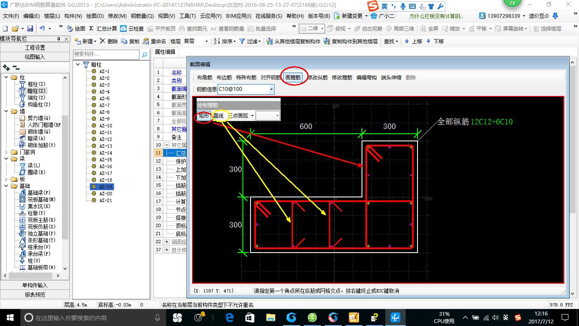Click search magnifier icon beside 搜索构件
Image resolution: width=579 pixels, height=326 pixels.
(x=145, y=54)
